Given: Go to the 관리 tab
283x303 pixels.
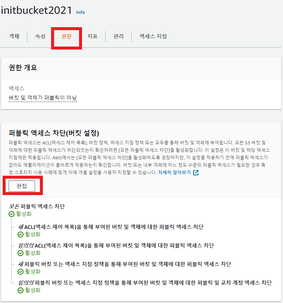Looking at the screenshot, I should (x=119, y=36).
